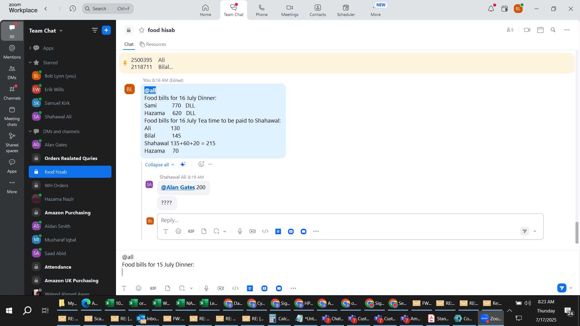
Task: Open the reply screenshot dropdown arrow
Action: click(224, 231)
